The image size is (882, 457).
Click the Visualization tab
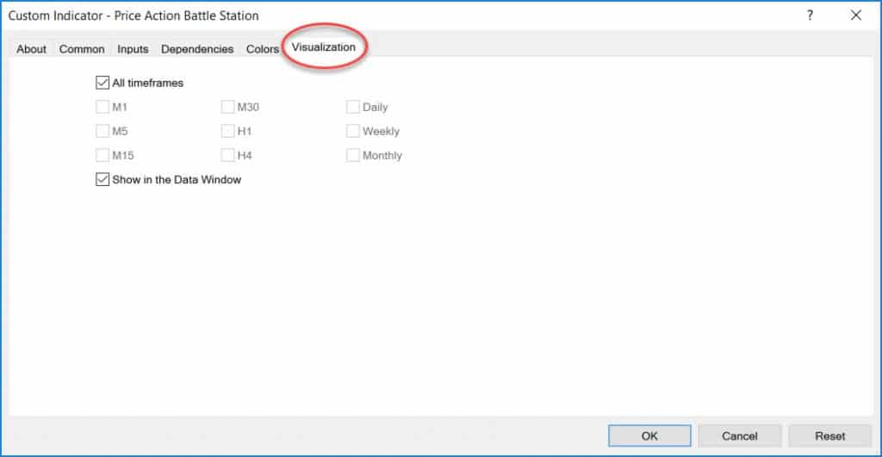tap(324, 47)
